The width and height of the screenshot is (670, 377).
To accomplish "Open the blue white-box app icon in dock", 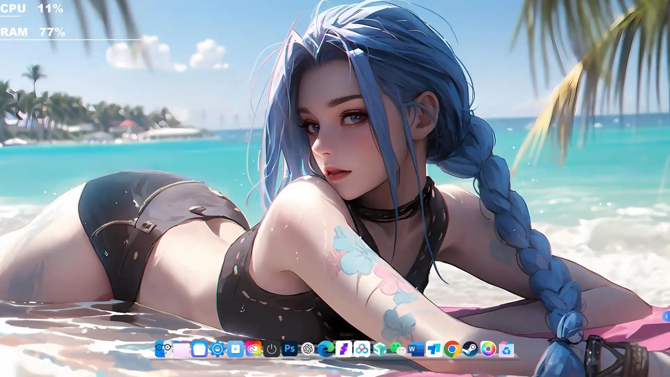I will point(200,349).
